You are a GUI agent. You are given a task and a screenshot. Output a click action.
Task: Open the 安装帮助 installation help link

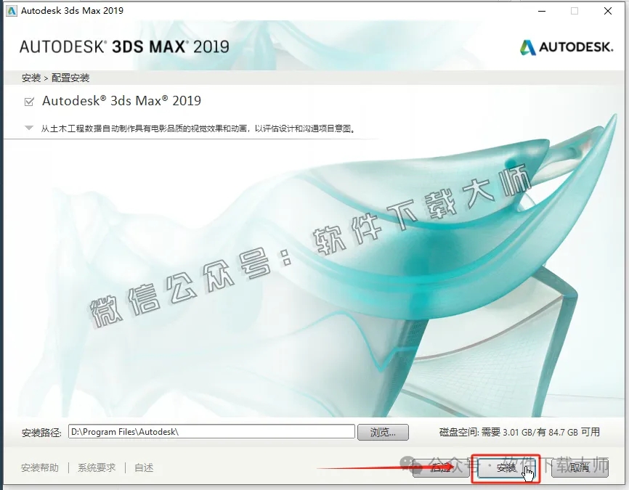39,467
